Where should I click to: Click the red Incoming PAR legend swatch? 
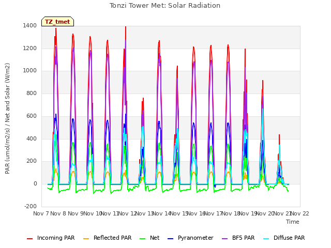point(30,239)
